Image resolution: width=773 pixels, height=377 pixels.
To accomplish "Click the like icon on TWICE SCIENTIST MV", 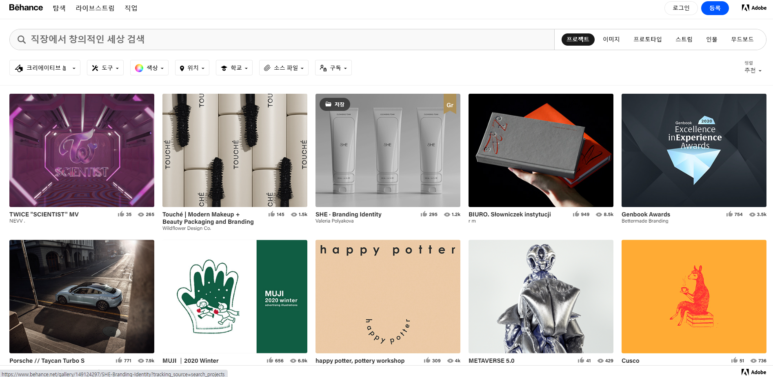I will [x=121, y=214].
